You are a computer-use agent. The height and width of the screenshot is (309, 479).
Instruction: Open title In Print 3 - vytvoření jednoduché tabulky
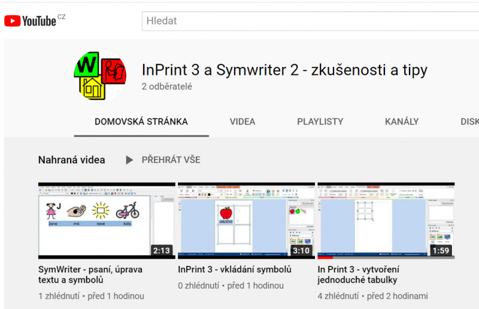358,274
